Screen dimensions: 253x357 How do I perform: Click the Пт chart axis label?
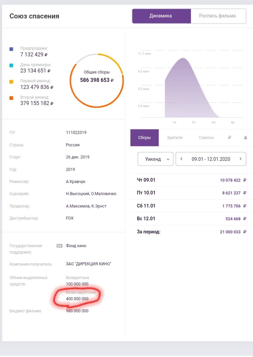(194, 123)
